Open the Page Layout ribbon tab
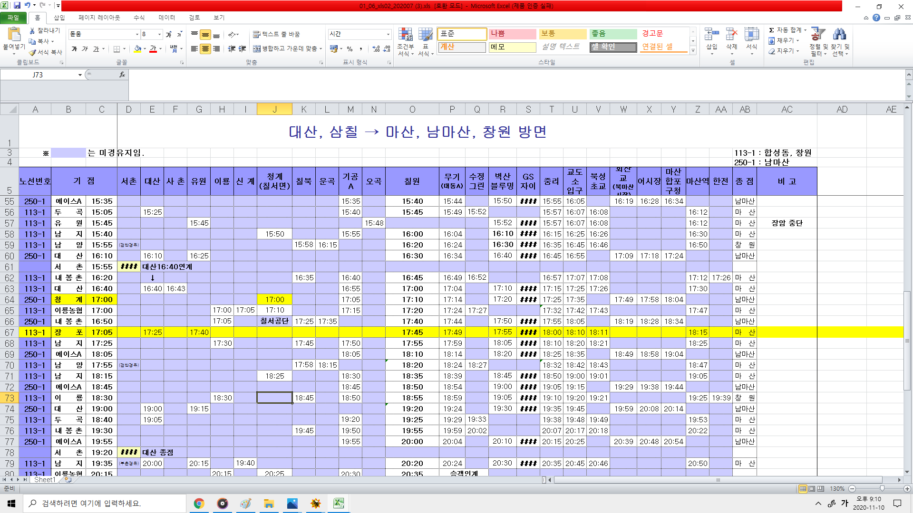The width and height of the screenshot is (913, 513). pyautogui.click(x=99, y=18)
